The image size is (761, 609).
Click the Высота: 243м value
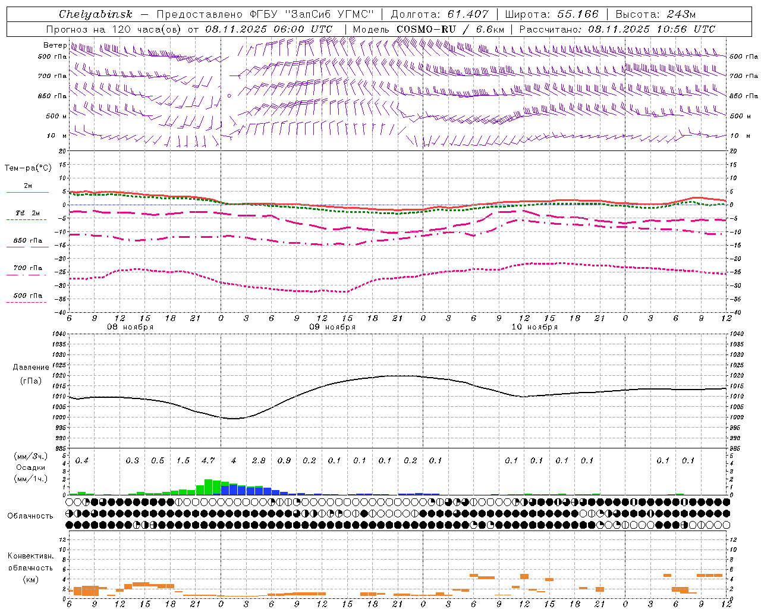pyautogui.click(x=655, y=14)
